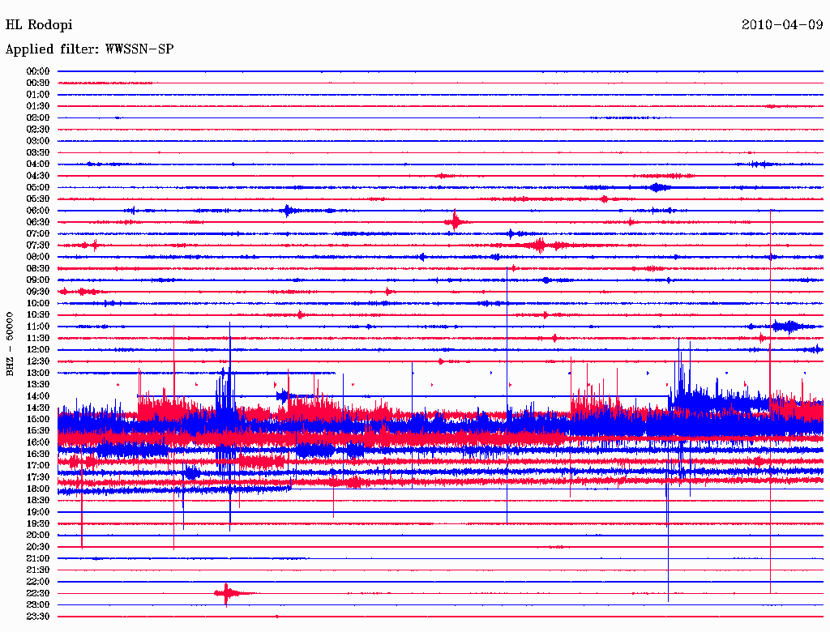Click the red event burst on 06:30 trace

point(455,222)
